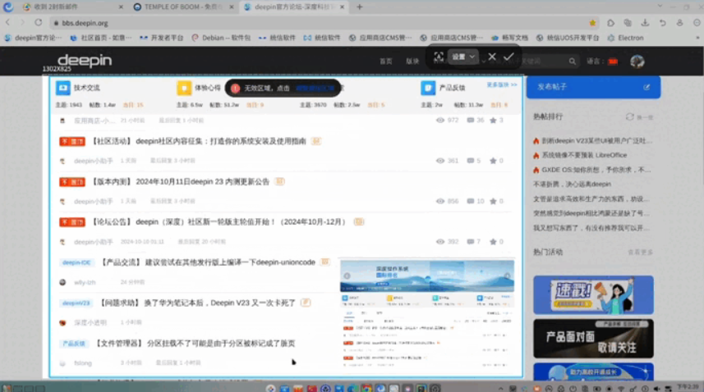The width and height of the screenshot is (704, 392).
Task: Click the forum search magnifier icon
Action: pyautogui.click(x=572, y=62)
